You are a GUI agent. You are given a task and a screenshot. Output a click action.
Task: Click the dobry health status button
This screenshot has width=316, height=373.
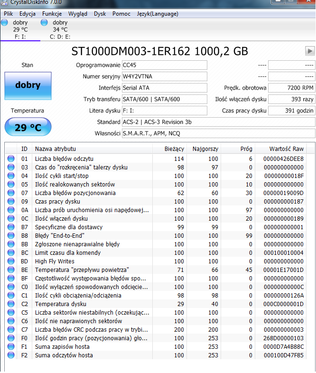point(28,85)
